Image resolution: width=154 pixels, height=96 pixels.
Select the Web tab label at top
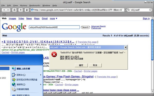tap(4, 18)
